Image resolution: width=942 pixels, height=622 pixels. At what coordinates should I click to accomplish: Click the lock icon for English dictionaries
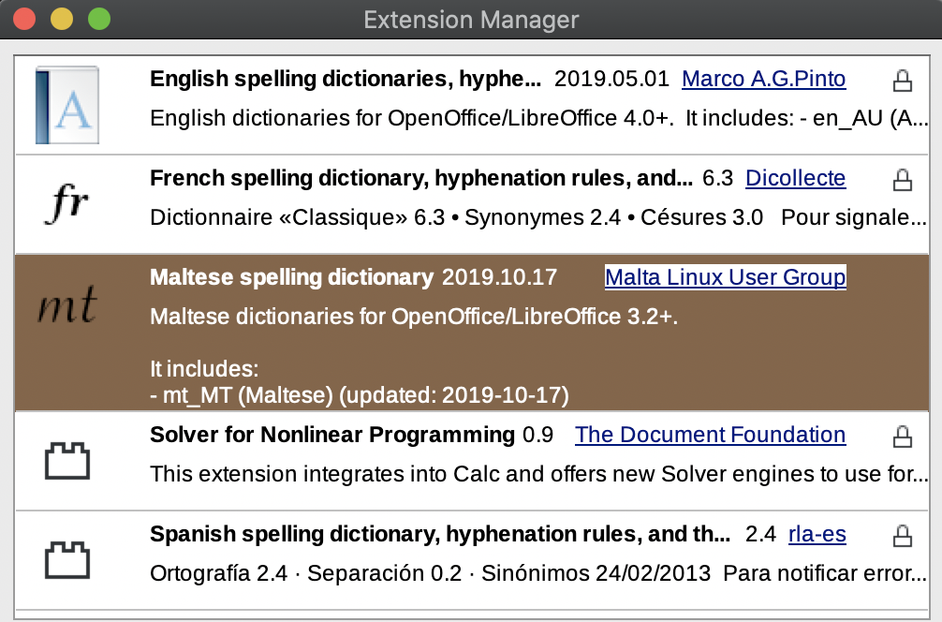tap(905, 82)
